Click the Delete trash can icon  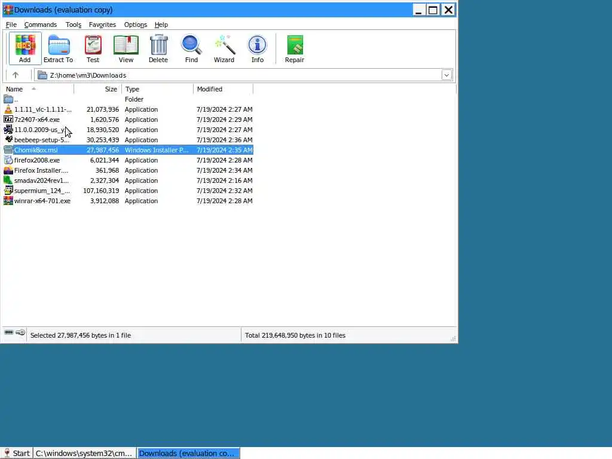[x=158, y=45]
